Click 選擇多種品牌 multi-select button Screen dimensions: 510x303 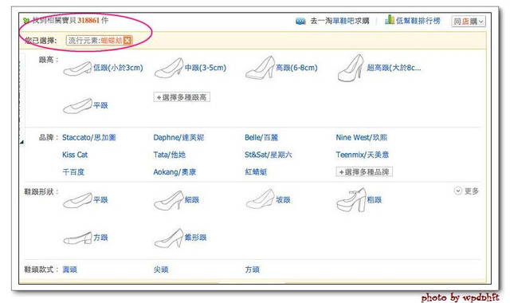(364, 172)
